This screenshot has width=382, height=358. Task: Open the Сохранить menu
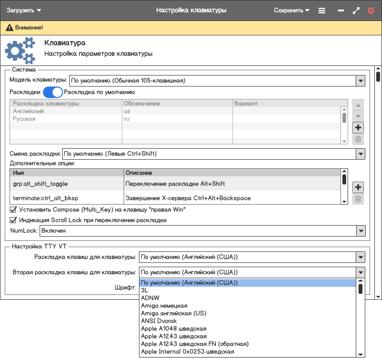(x=291, y=10)
